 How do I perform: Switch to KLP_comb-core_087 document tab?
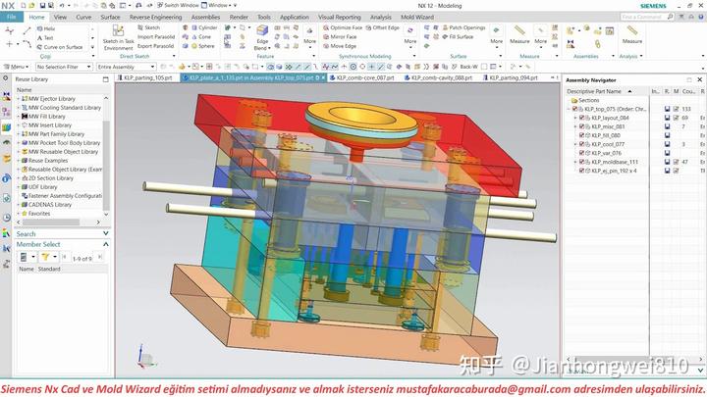coord(362,77)
